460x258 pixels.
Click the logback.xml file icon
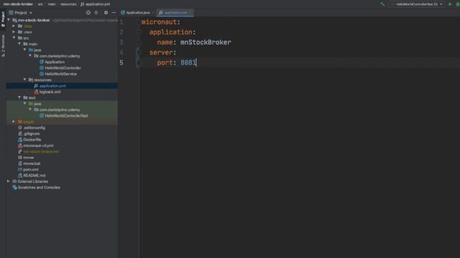[x=36, y=92]
